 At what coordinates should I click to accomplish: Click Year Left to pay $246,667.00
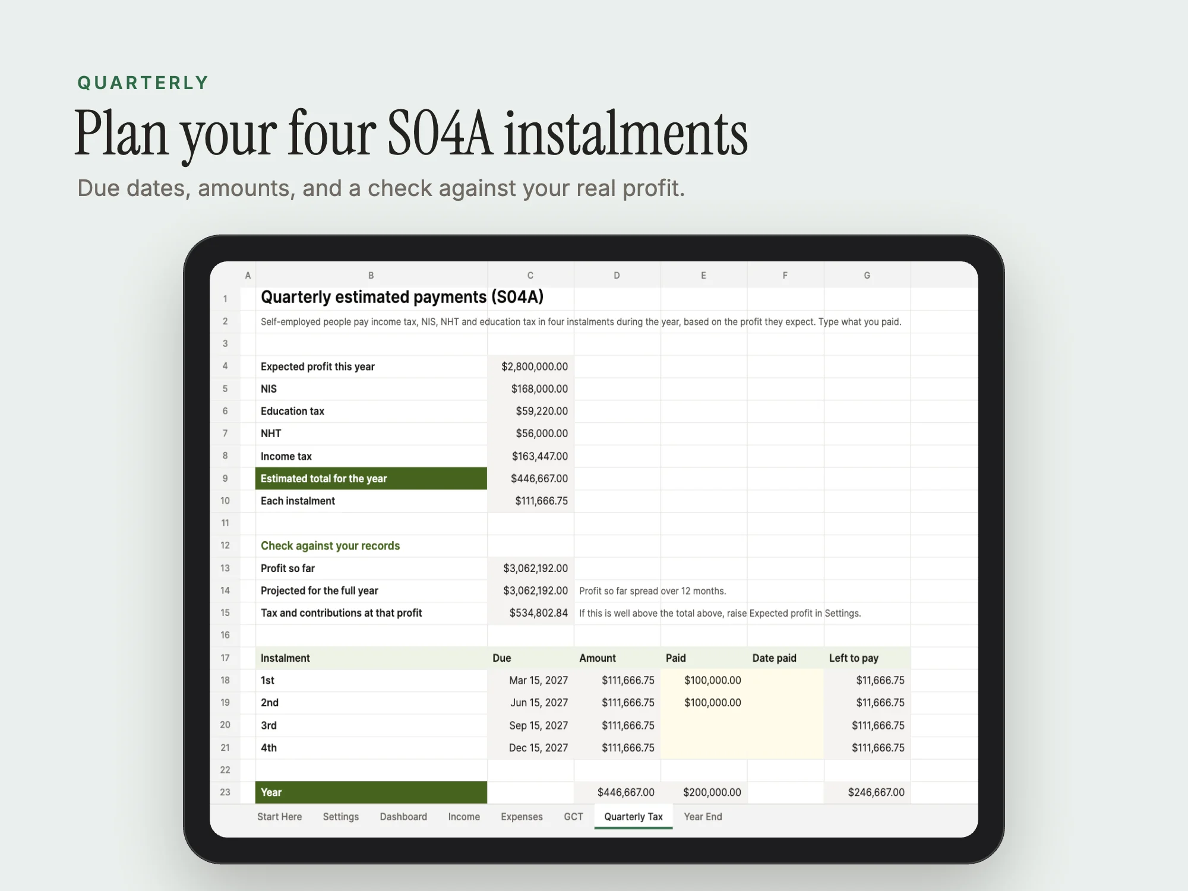tap(867, 792)
